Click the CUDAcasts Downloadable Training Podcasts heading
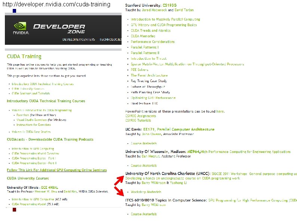Viewport: 297px width, 222px height. 50,140
